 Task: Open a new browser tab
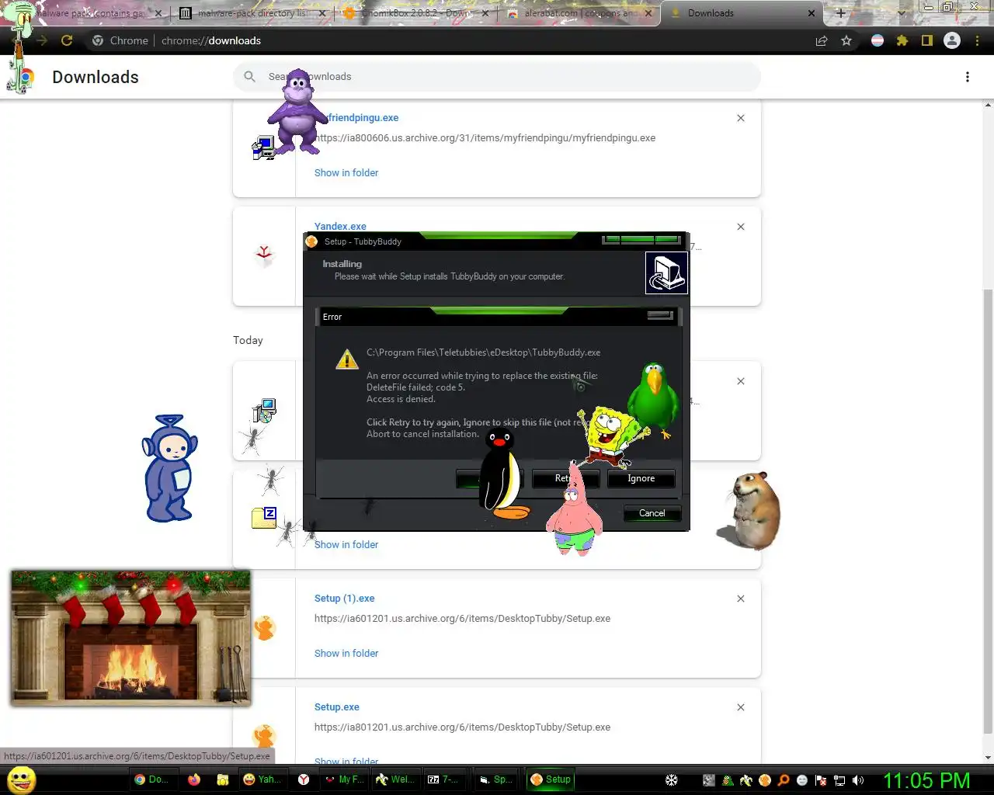[x=840, y=13]
